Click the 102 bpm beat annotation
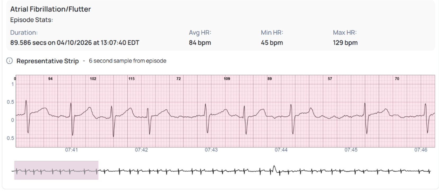 (x=93, y=79)
